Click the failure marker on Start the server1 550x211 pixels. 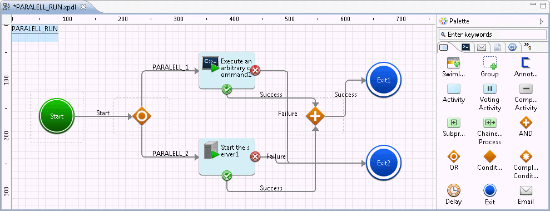255,156
